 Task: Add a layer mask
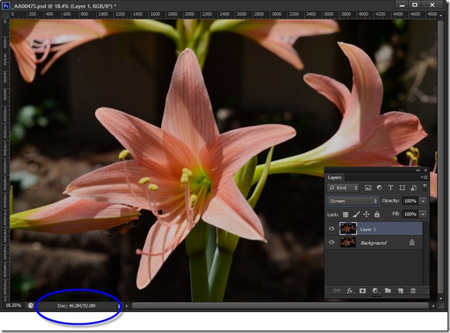point(362,291)
